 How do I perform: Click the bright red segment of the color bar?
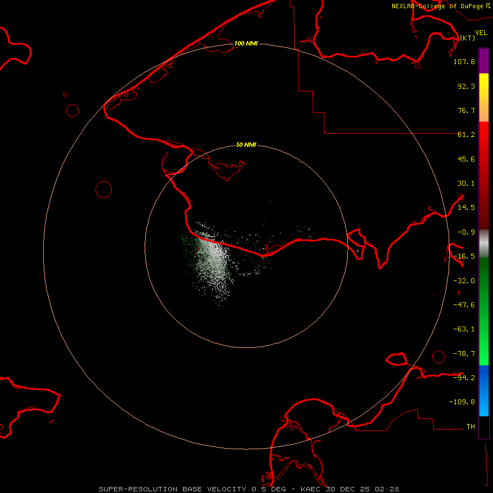click(484, 175)
